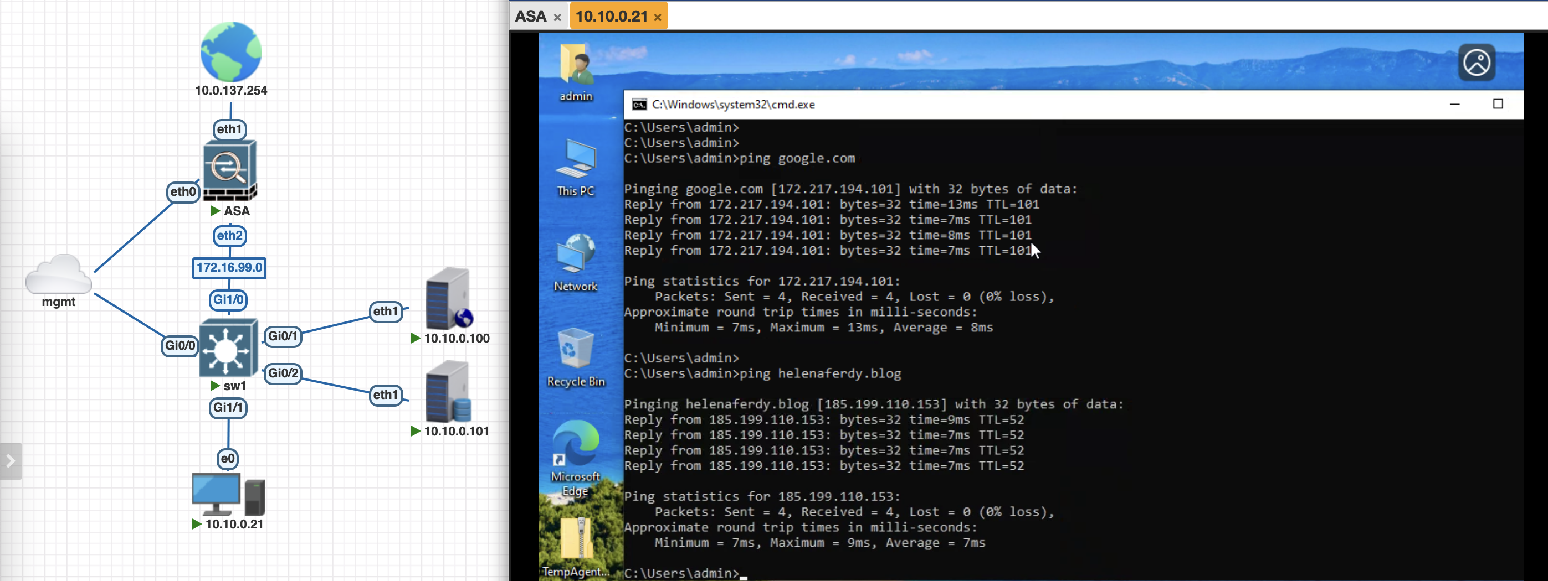1548x581 pixels.
Task: Click the 172.16.99.0 link label
Action: [229, 268]
